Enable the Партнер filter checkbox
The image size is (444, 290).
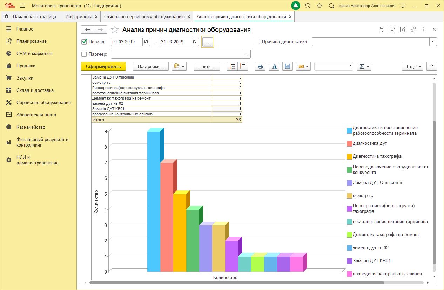(84, 54)
